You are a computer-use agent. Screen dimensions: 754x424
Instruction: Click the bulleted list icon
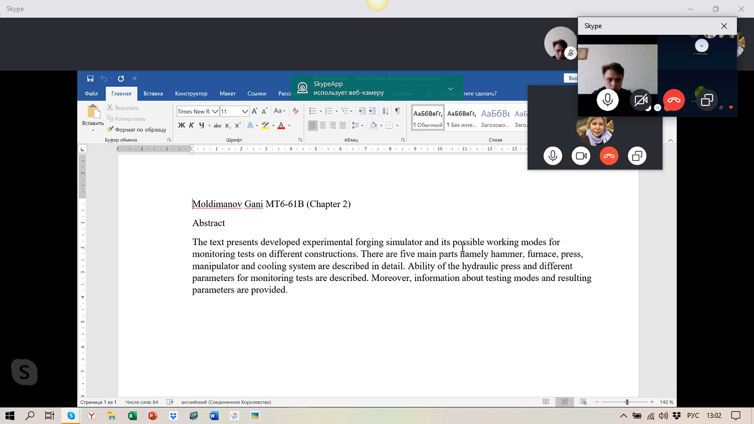click(x=313, y=111)
